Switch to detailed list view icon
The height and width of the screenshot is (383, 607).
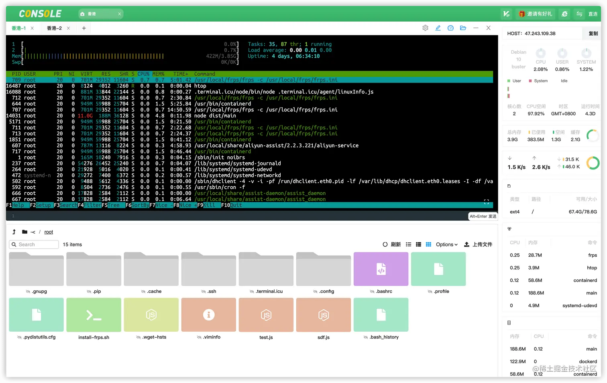(x=418, y=244)
